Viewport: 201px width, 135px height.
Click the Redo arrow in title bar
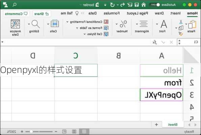coord(112,5)
